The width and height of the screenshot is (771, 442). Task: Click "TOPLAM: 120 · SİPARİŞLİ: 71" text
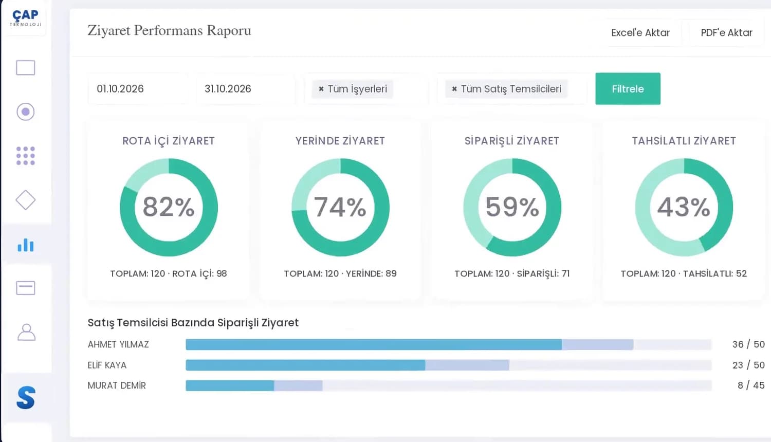pyautogui.click(x=512, y=273)
